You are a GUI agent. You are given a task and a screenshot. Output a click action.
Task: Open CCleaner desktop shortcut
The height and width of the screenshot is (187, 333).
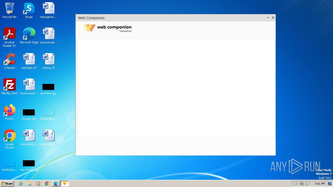[x=9, y=61]
